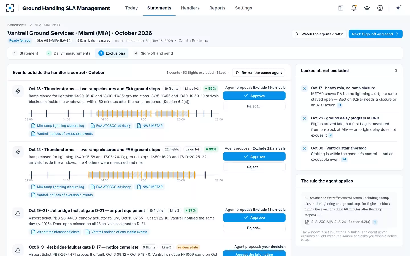The width and height of the screenshot is (410, 256).
Task: Open citation 24 in Oct 30 note
Action: 344,159
